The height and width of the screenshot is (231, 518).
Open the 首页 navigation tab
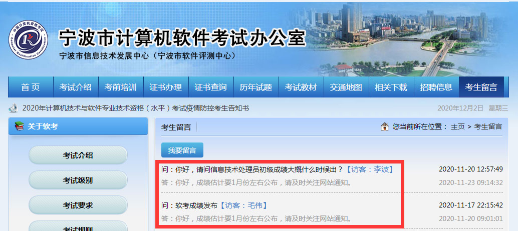click(x=31, y=87)
